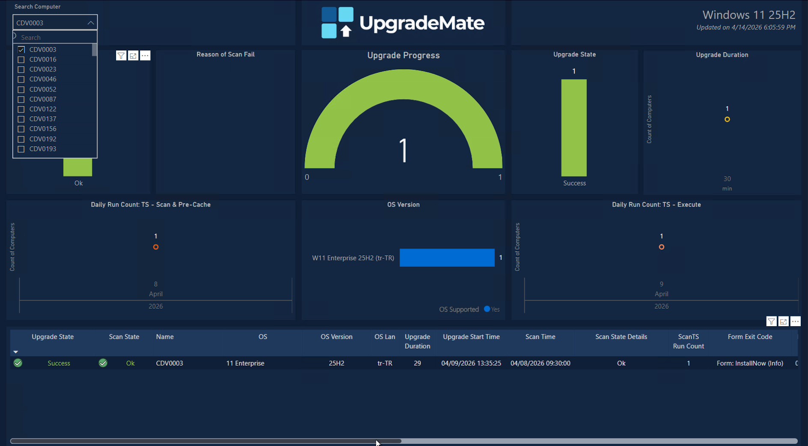This screenshot has height=446, width=808.
Task: Open filter icon beside Reason of Scan Fail
Action: (x=121, y=56)
